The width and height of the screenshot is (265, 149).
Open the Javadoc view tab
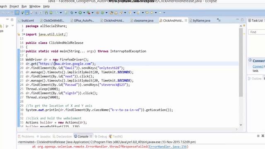[44, 136]
